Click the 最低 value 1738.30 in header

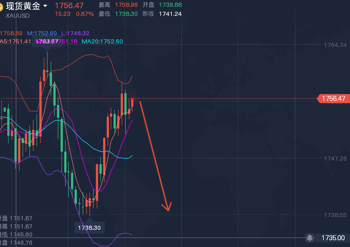126,14
